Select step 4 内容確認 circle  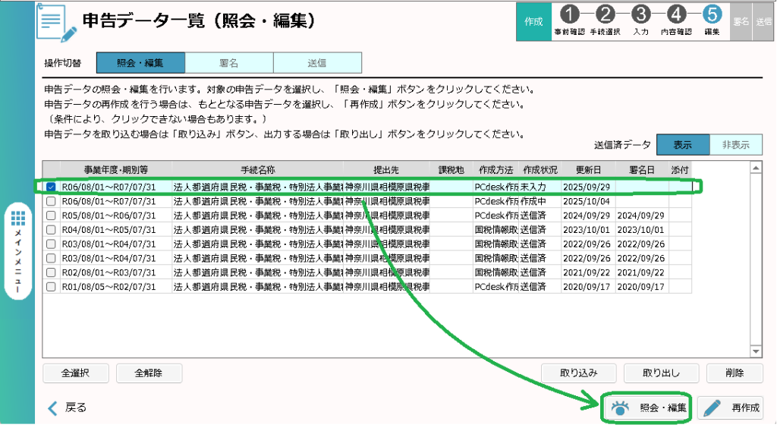[x=677, y=14]
